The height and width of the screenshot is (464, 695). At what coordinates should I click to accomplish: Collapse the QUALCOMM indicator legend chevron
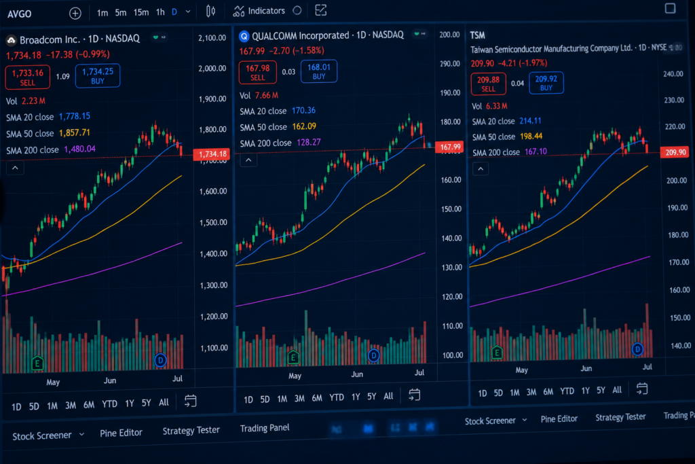tap(248, 160)
